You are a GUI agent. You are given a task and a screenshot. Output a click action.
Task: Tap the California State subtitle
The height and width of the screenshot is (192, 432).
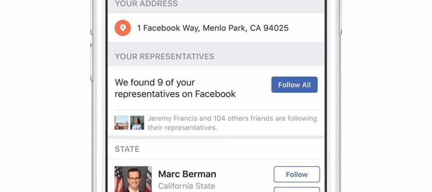coord(186,186)
